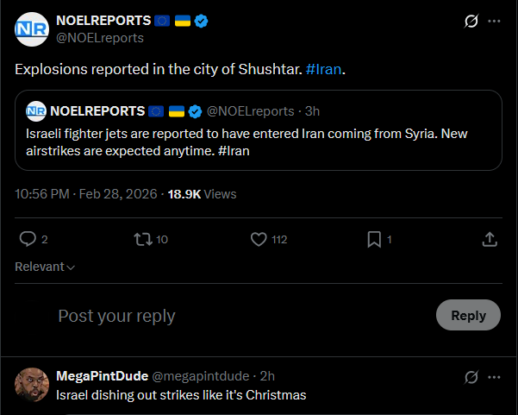The image size is (518, 415).
Task: Like the post with heart icon
Action: [259, 239]
